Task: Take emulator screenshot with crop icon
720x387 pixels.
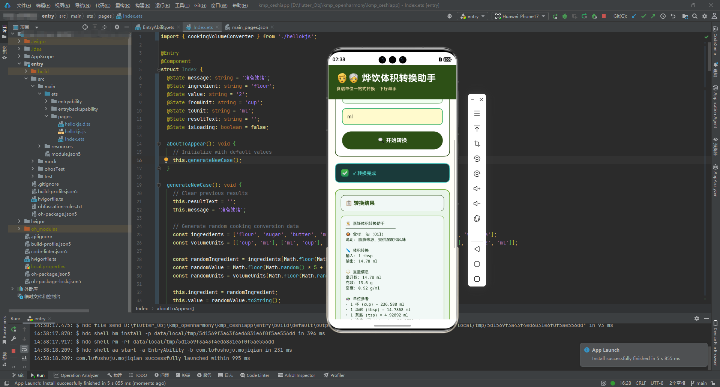Action: pos(477,144)
